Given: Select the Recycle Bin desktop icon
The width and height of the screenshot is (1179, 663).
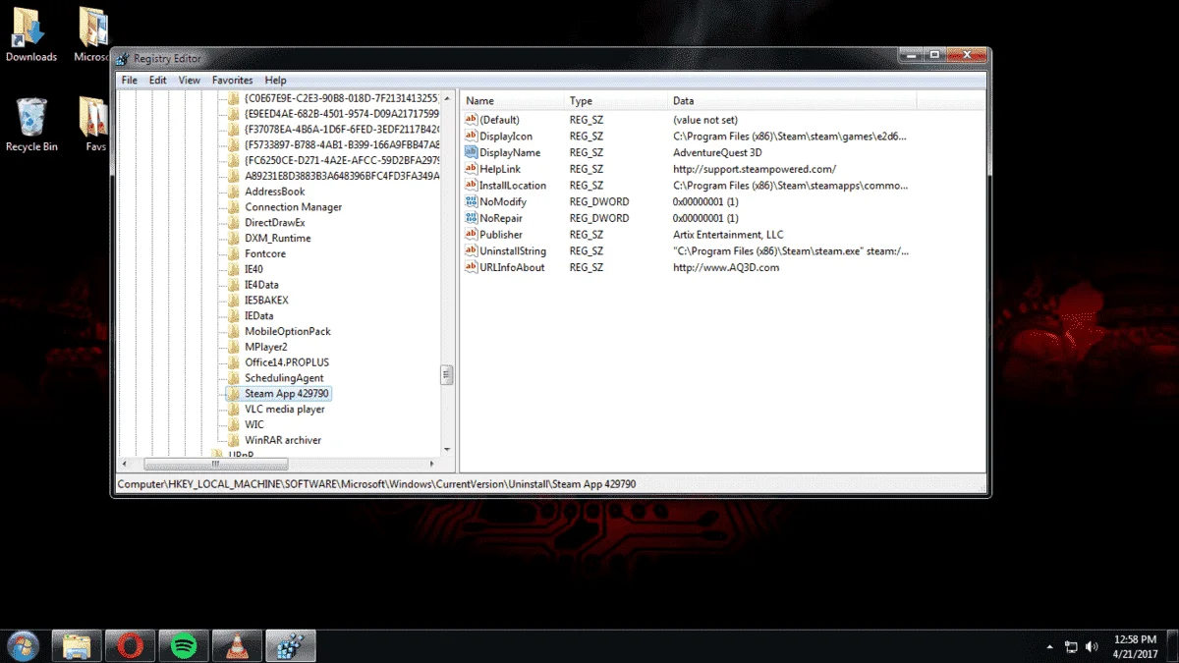Looking at the screenshot, I should click(31, 125).
